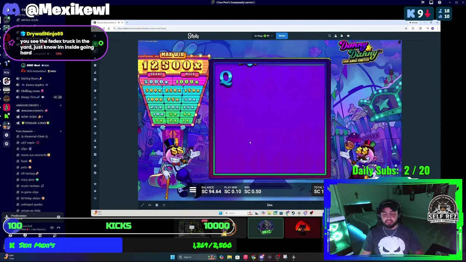Add channel to Text channels category
This screenshot has height=262, width=466.
(60, 131)
